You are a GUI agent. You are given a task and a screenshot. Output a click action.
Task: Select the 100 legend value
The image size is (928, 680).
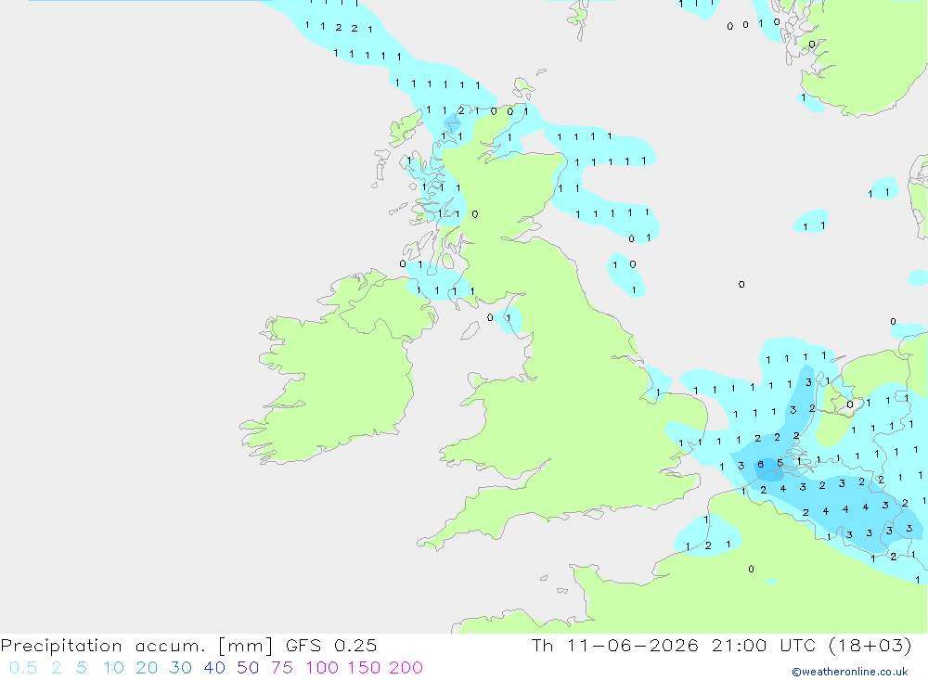tap(322, 668)
